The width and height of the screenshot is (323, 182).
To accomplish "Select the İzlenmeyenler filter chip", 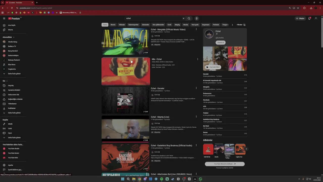I will 133,25.
